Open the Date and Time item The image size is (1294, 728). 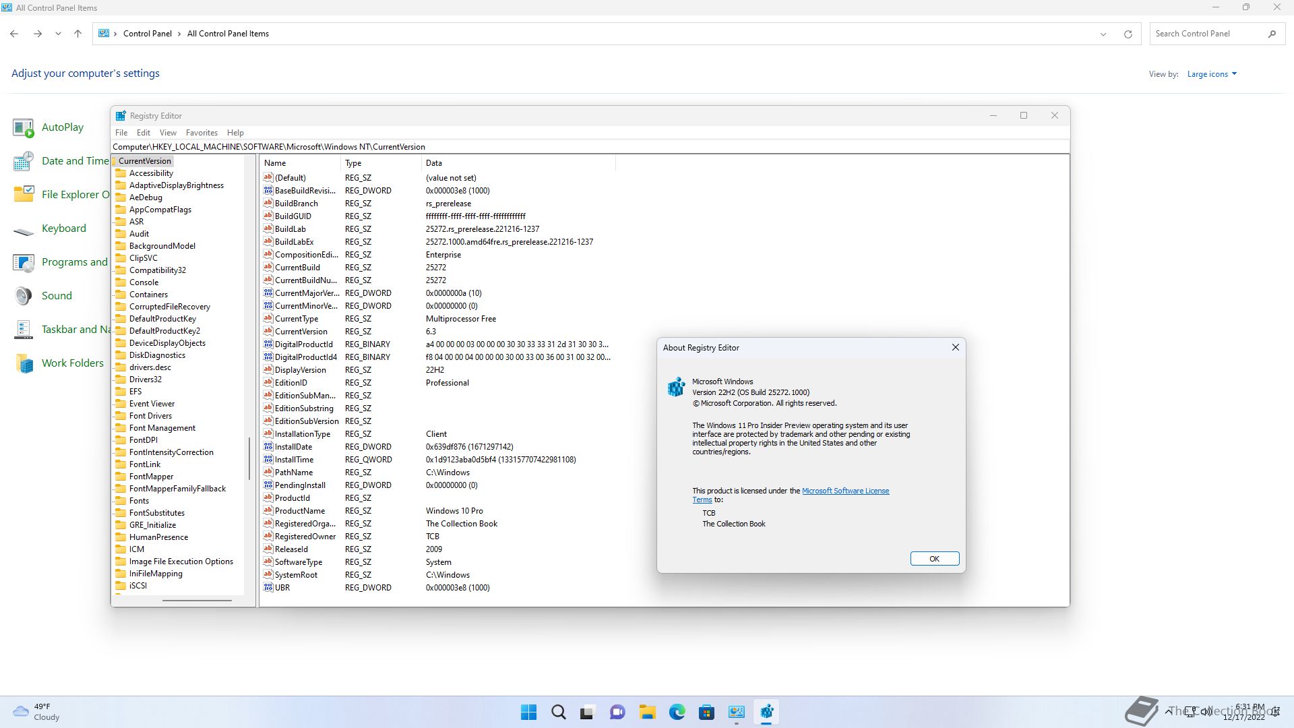pos(61,161)
